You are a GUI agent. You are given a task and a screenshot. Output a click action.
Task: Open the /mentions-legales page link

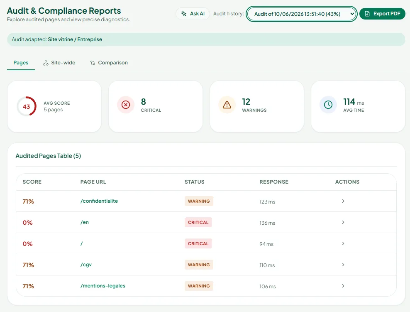click(103, 286)
